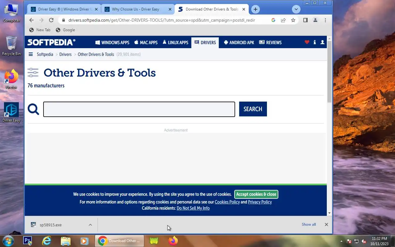Click the filter sliders icon beside page title
The height and width of the screenshot is (247, 395).
pyautogui.click(x=33, y=73)
